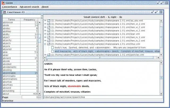The width and height of the screenshot is (170, 108).
Task: Expand the hen_iv_2.xml tree node
Action: [45, 40]
